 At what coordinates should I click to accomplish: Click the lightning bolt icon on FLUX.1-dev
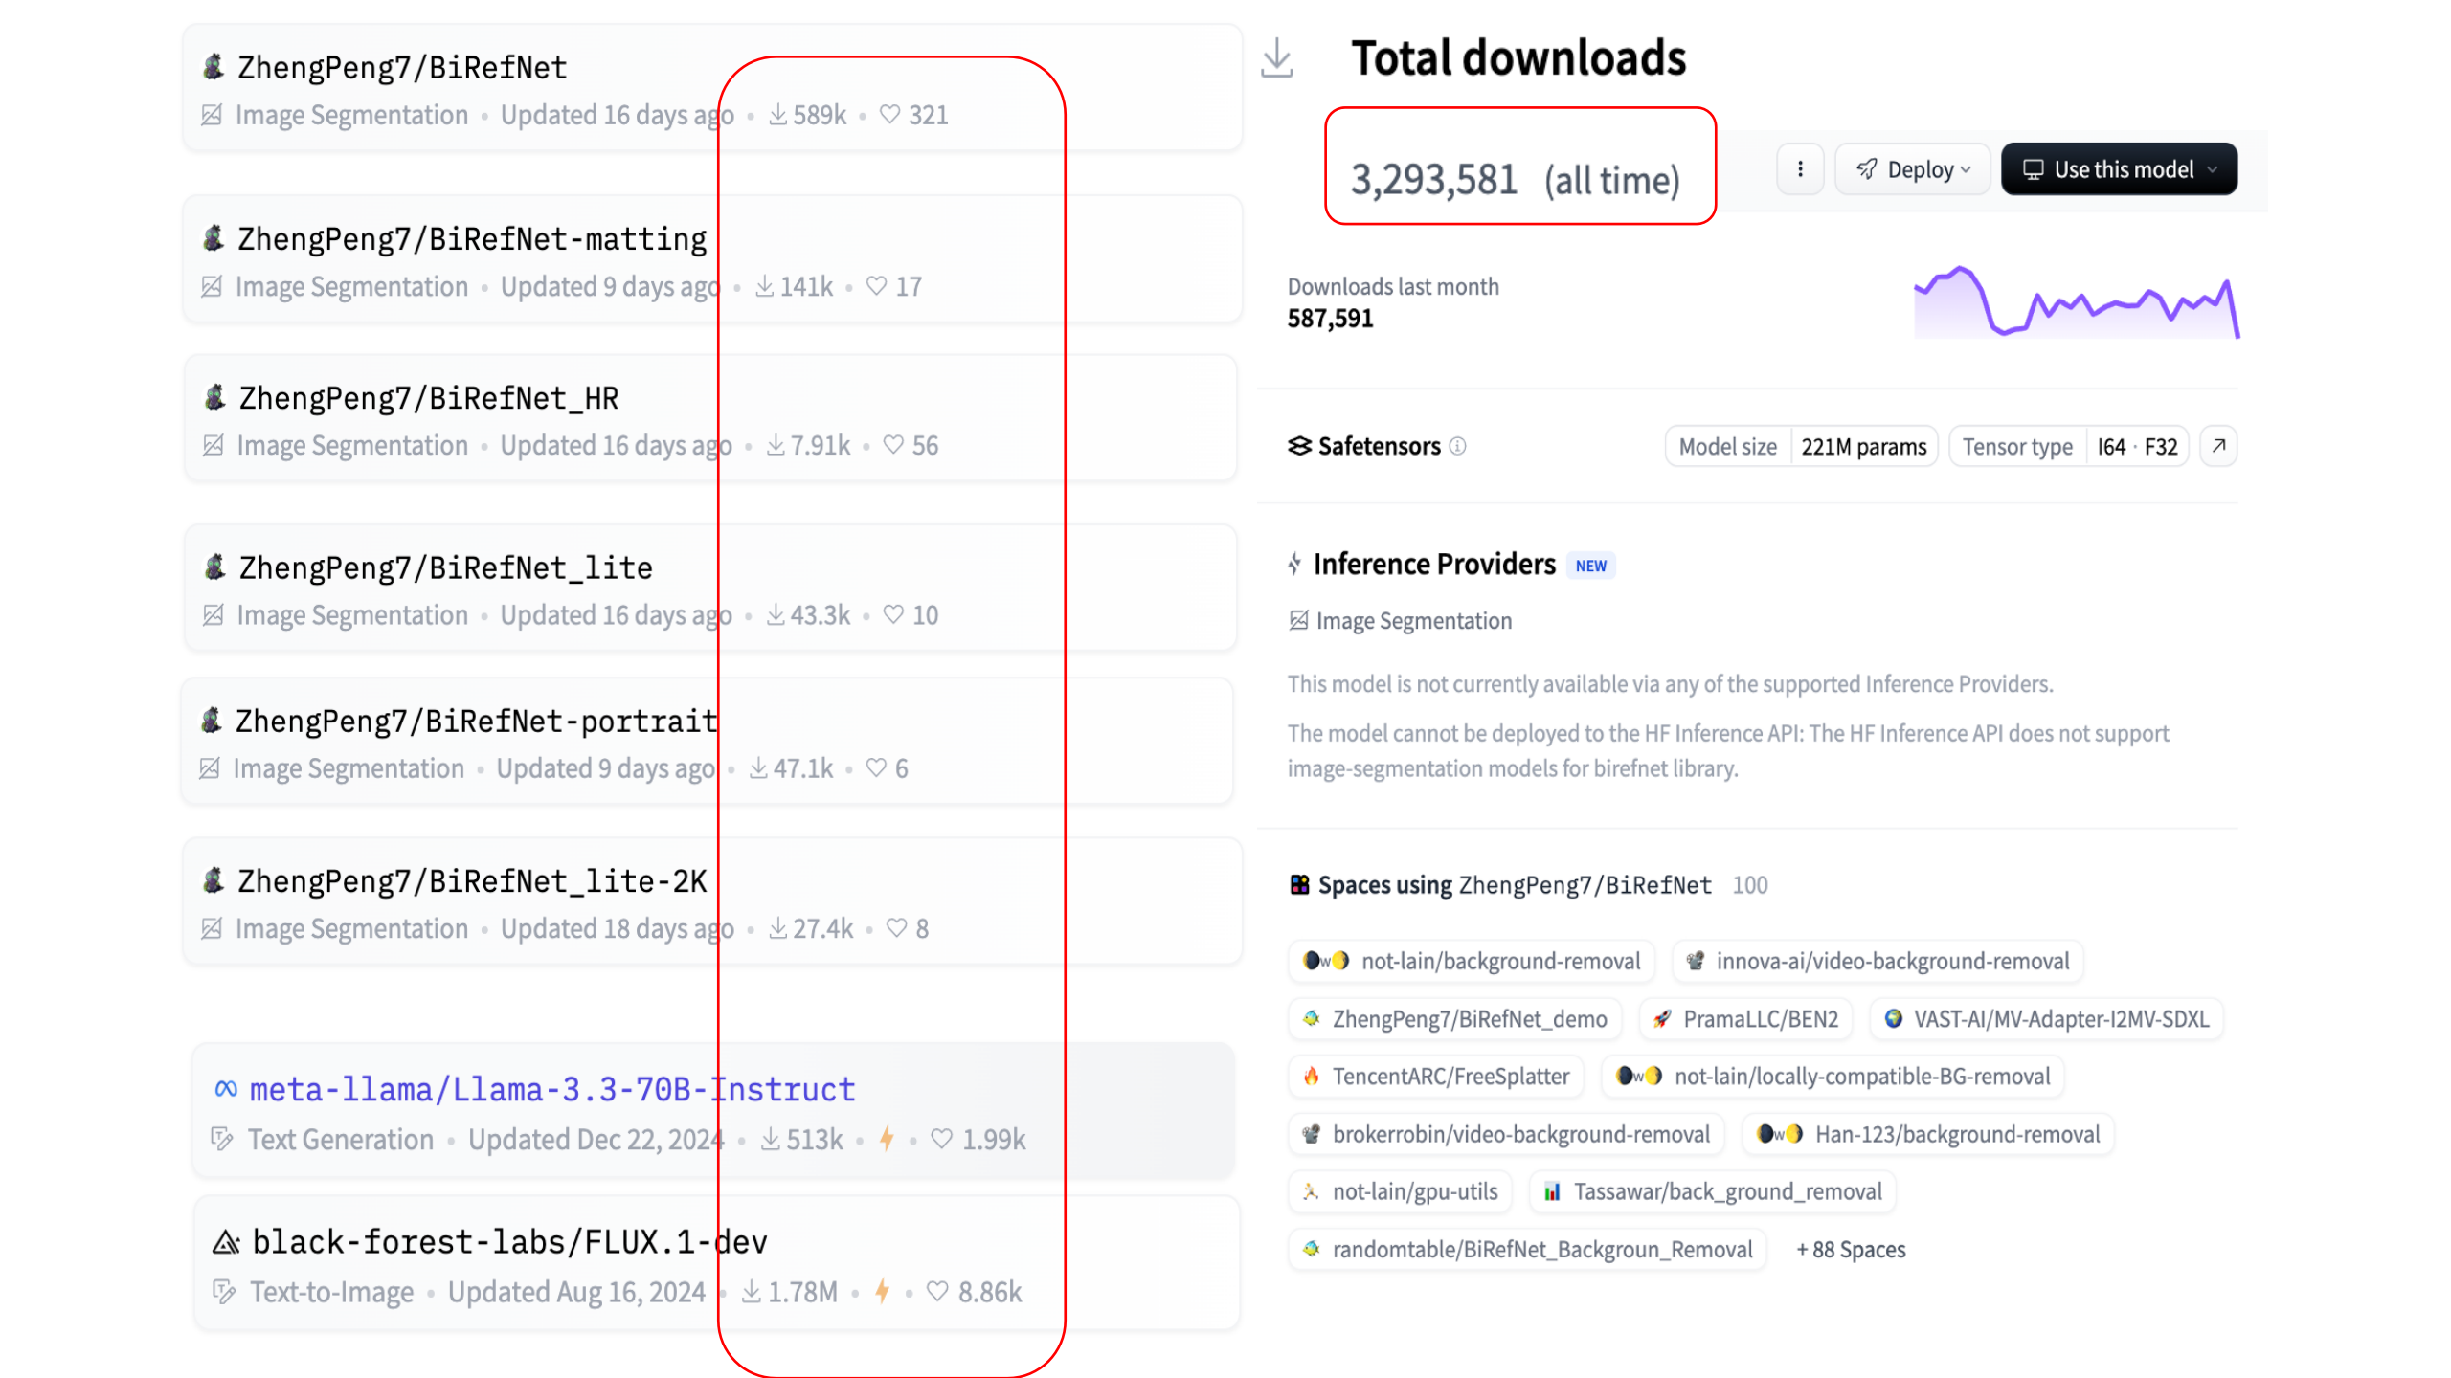pyautogui.click(x=882, y=1292)
